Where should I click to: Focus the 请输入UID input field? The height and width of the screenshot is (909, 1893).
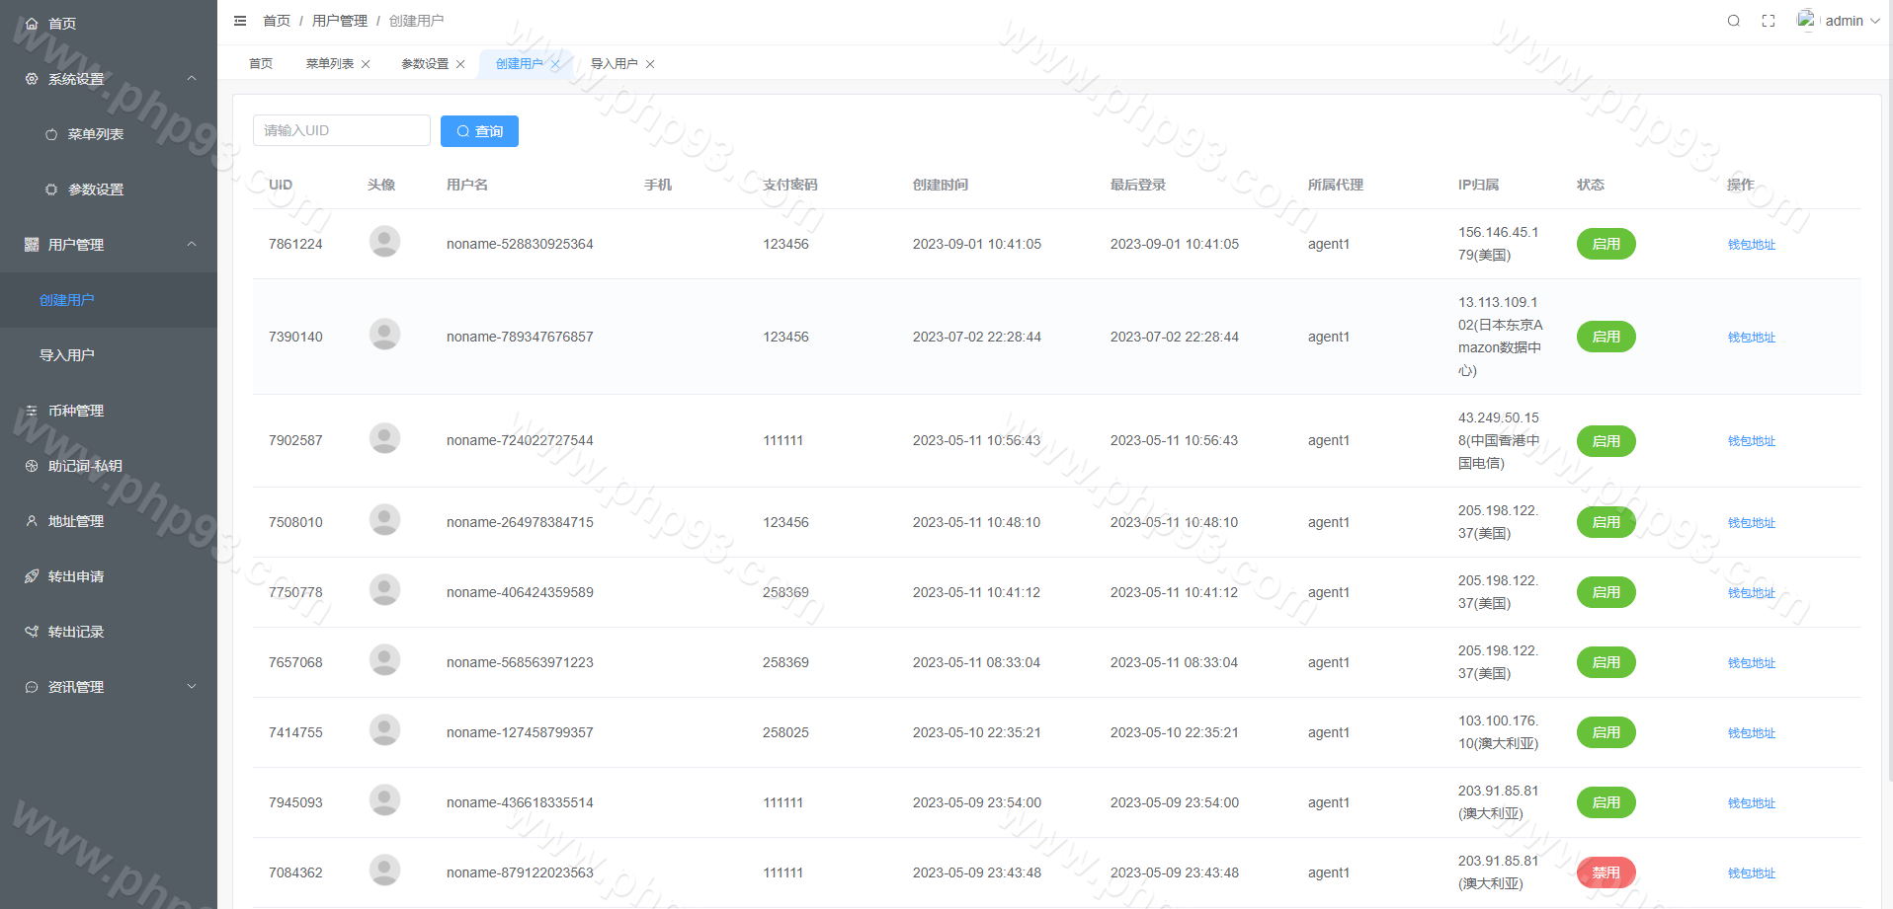click(x=341, y=130)
